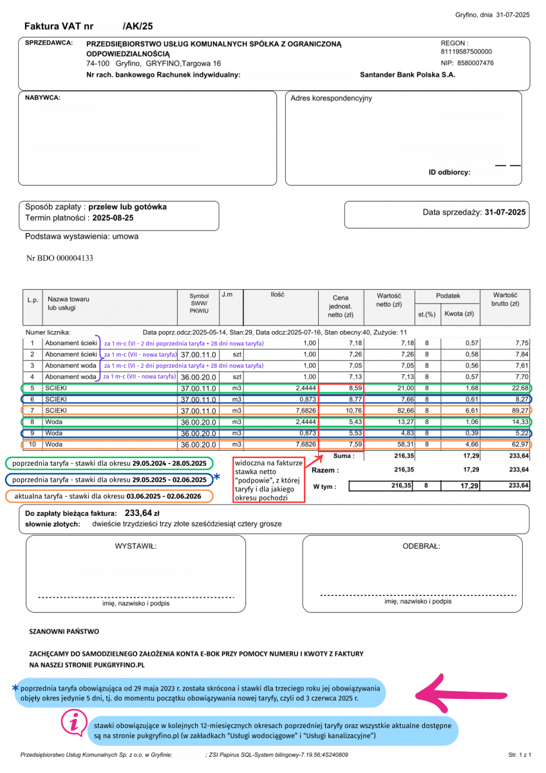Image resolution: width=546 pixels, height=773 pixels.
Task: Click the 'Termin płatności' payment terms box
Action: point(118,215)
